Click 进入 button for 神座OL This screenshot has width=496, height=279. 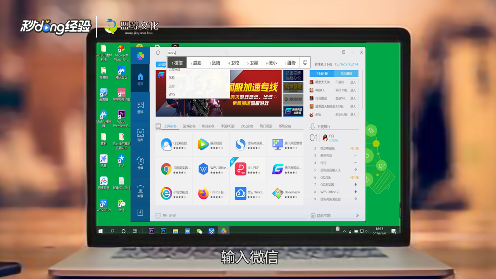tap(353, 90)
